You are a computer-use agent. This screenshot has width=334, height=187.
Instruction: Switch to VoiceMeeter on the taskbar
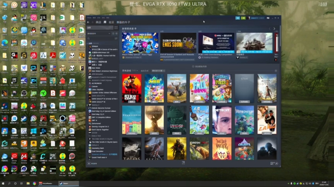click(48, 183)
